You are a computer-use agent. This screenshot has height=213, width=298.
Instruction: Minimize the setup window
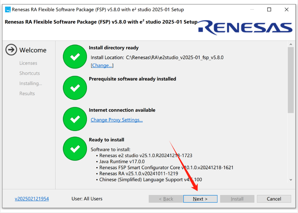tap(252, 10)
